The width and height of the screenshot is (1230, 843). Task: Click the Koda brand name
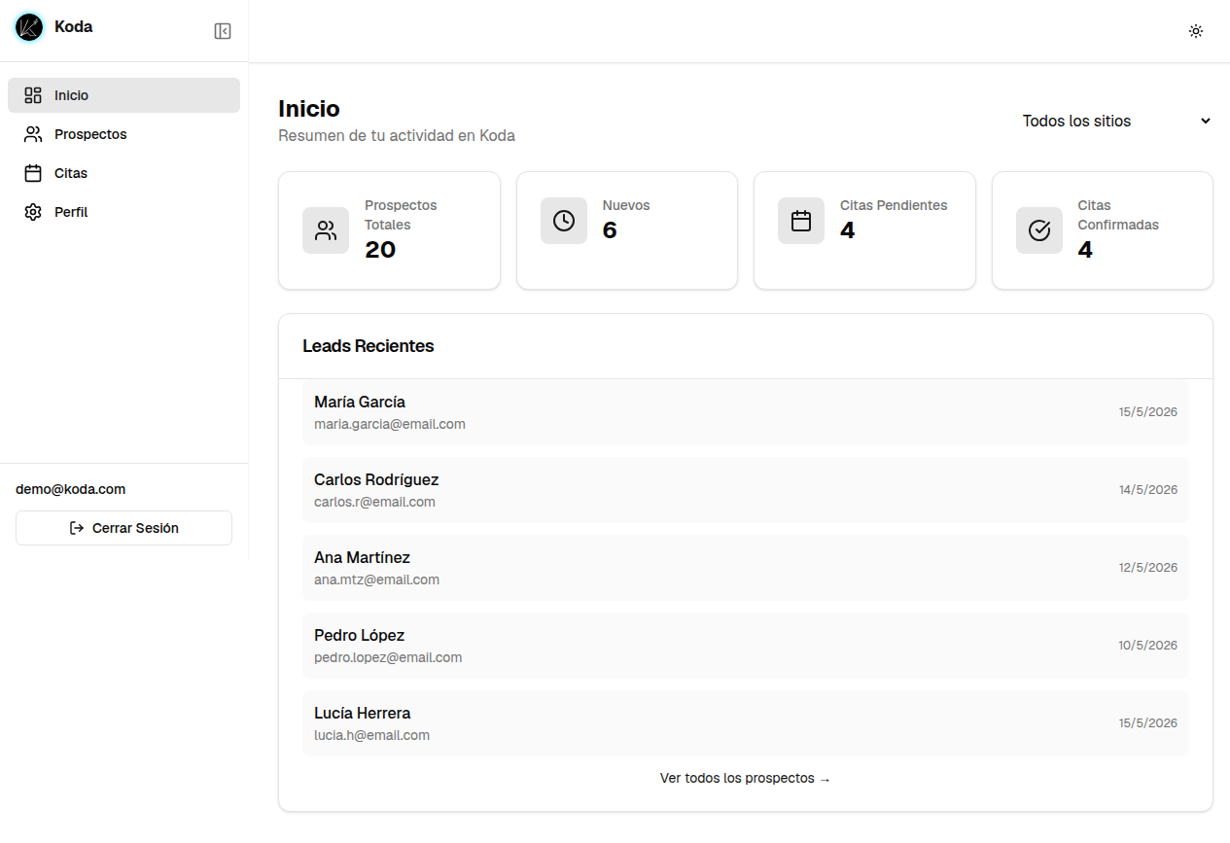74,26
